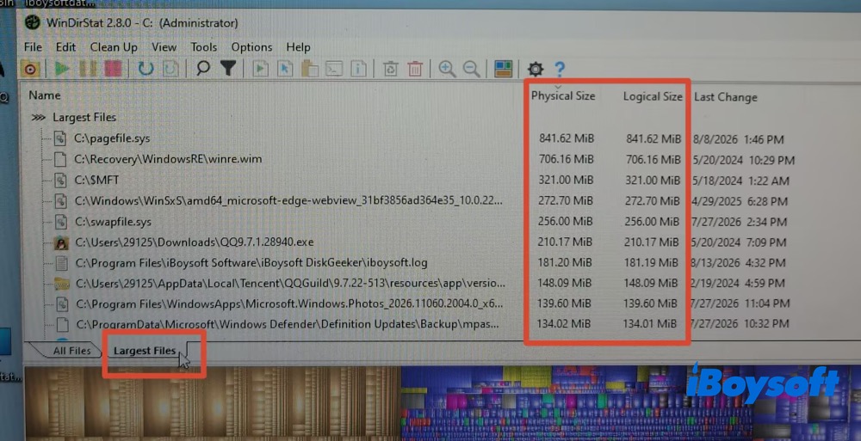
Task: Click the blue help question mark
Action: click(x=560, y=69)
